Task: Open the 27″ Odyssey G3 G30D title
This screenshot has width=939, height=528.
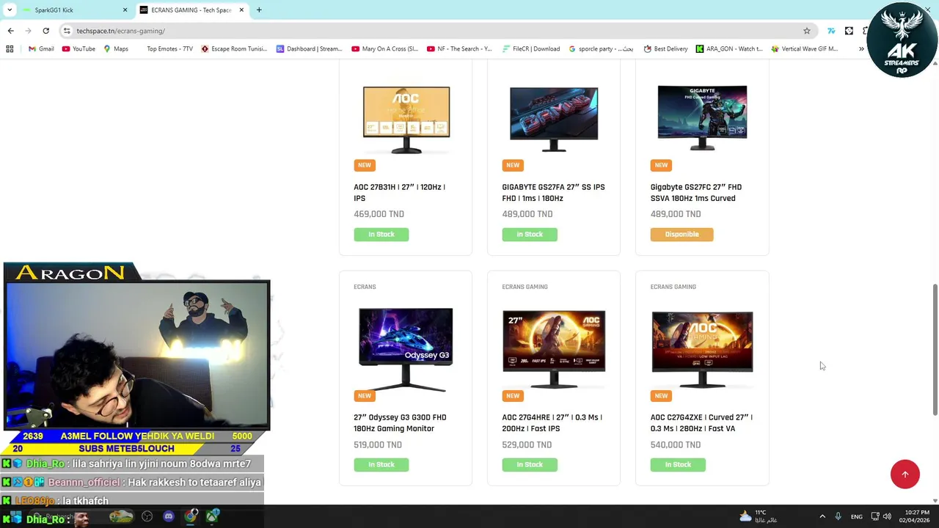Action: pyautogui.click(x=400, y=423)
